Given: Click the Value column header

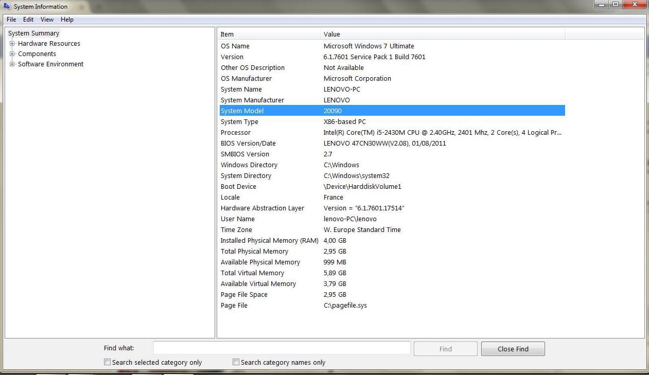Looking at the screenshot, I should pos(443,34).
